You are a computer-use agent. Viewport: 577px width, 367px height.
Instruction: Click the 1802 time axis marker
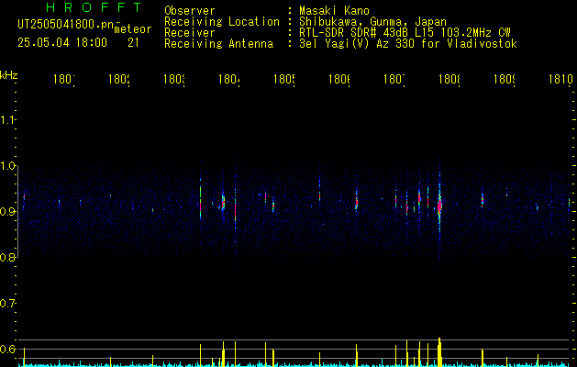(x=119, y=79)
